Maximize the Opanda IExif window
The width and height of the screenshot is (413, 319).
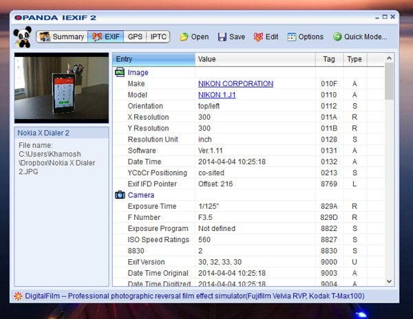pyautogui.click(x=385, y=16)
